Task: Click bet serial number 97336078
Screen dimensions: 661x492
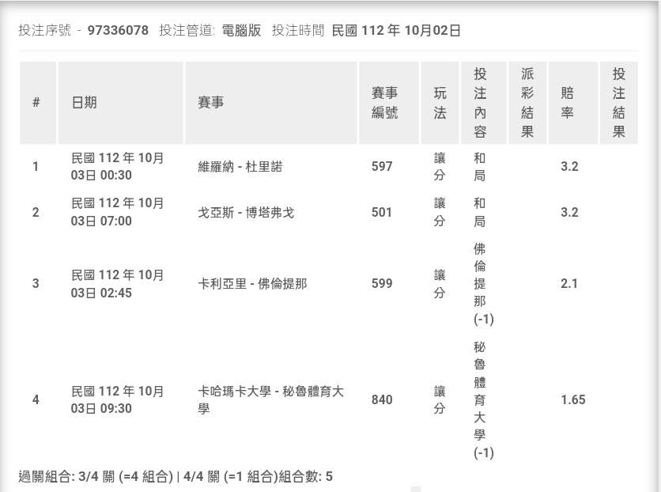Action: point(118,30)
